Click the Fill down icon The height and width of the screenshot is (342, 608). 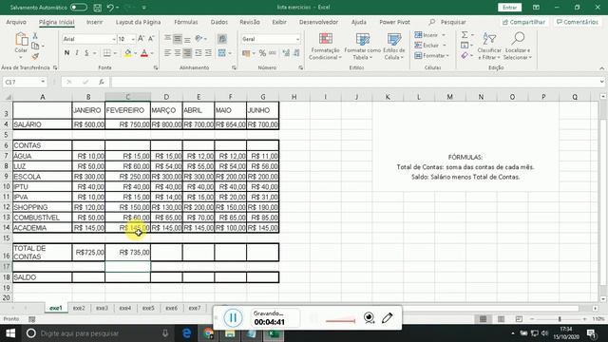pyautogui.click(x=465, y=46)
